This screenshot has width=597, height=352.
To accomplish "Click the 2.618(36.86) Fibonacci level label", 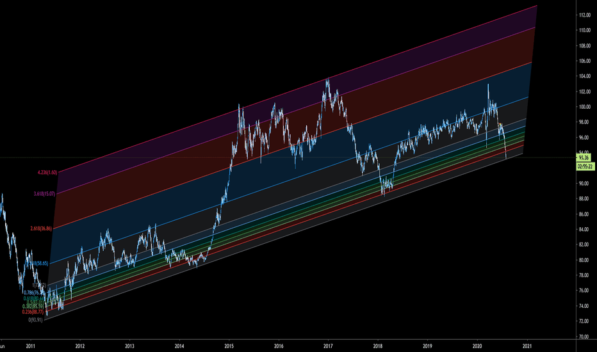I will 41,228.
